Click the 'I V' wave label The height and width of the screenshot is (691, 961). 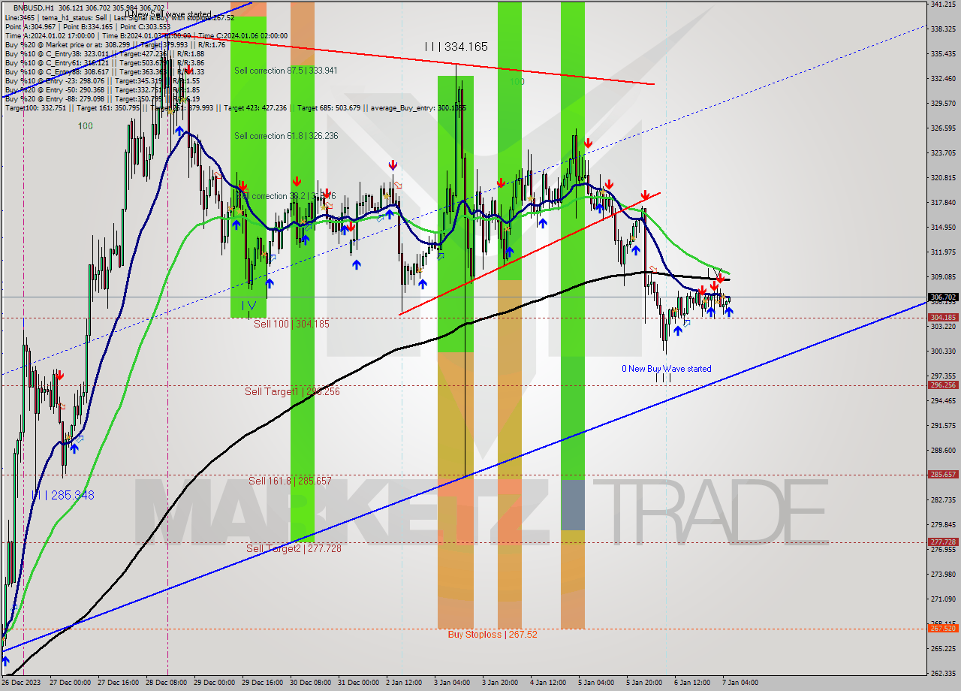point(250,306)
